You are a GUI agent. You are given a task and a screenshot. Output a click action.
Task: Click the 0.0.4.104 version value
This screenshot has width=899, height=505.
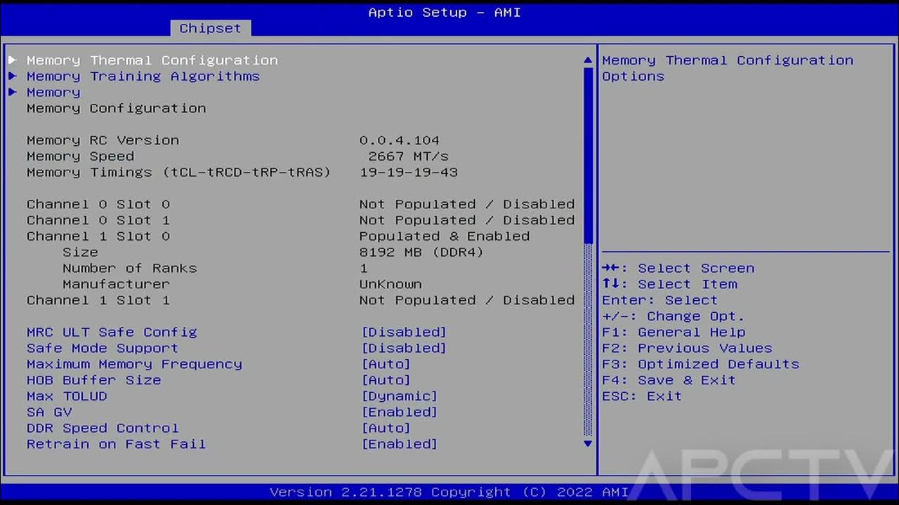click(x=400, y=140)
